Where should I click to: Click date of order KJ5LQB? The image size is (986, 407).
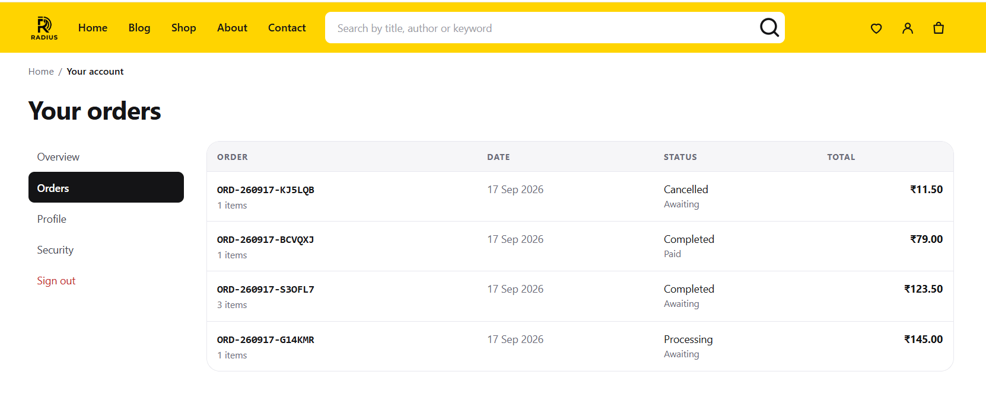click(515, 190)
